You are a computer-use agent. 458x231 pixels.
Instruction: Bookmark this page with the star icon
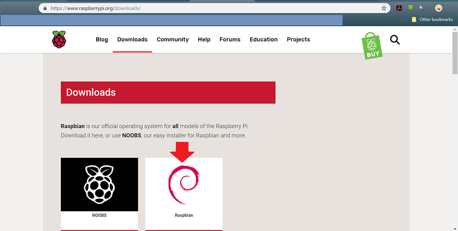click(x=384, y=8)
